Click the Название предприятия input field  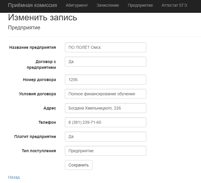pyautogui.click(x=106, y=47)
